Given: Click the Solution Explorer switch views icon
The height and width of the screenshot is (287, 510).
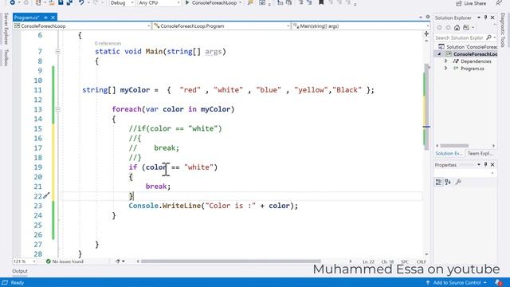Looking at the screenshot, I should [466, 28].
